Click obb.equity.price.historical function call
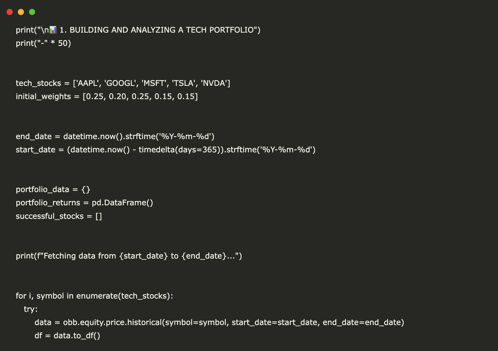Viewport: 498px width, 351px height. [112, 322]
